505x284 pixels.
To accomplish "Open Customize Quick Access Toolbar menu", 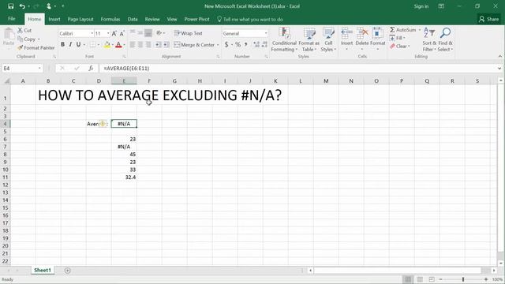I will coord(63,6).
